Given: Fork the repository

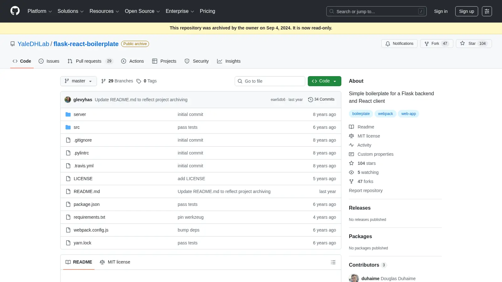Looking at the screenshot, I should pyautogui.click(x=437, y=44).
